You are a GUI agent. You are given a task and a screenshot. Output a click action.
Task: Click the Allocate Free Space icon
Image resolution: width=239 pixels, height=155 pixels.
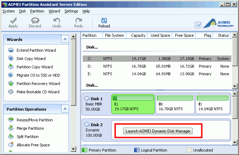(x=11, y=145)
